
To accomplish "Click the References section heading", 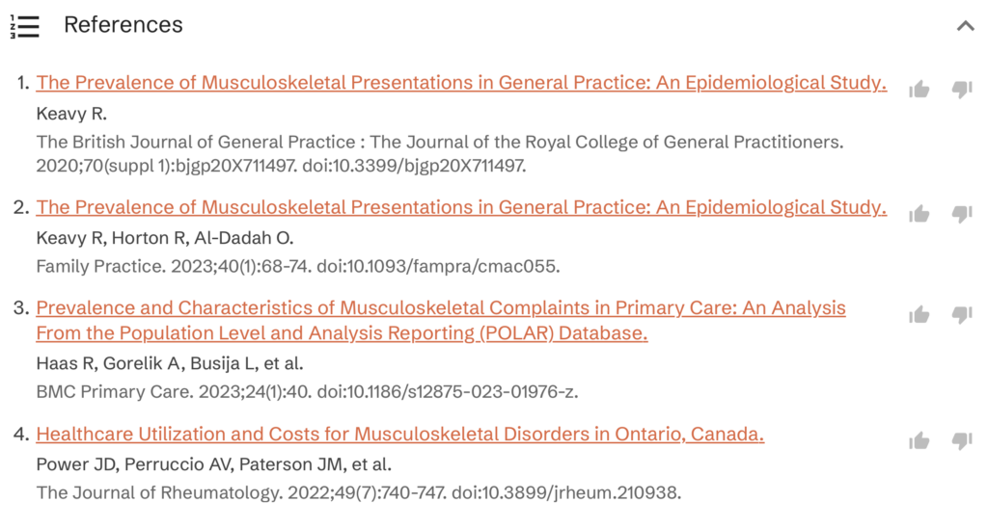I will 123,25.
